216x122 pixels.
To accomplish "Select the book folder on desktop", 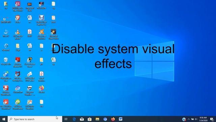I will pos(53,19).
